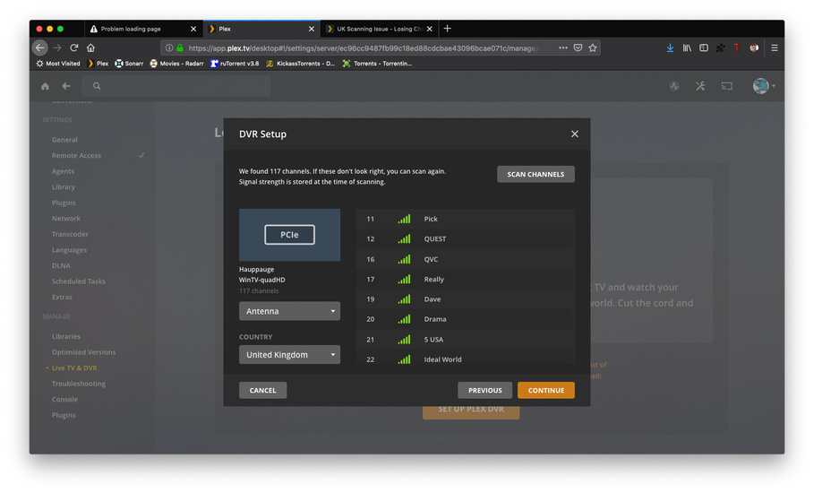Save page to Pocket icon
This screenshot has width=814, height=493.
point(578,48)
